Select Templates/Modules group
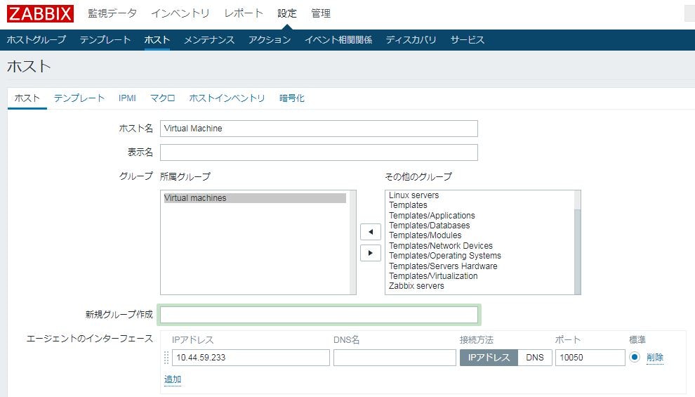The width and height of the screenshot is (695, 397). pyautogui.click(x=425, y=235)
